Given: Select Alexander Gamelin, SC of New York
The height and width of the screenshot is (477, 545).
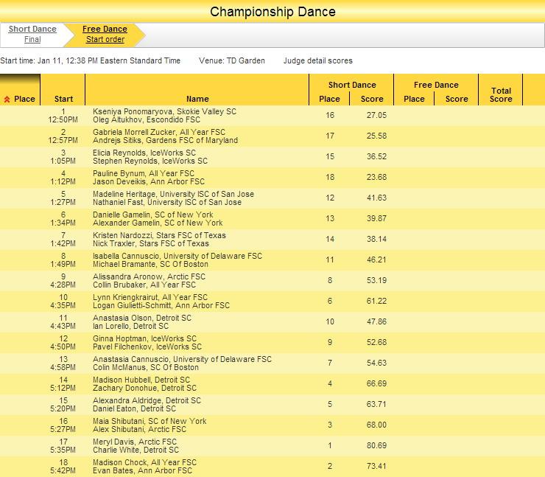Looking at the screenshot, I should tap(158, 223).
